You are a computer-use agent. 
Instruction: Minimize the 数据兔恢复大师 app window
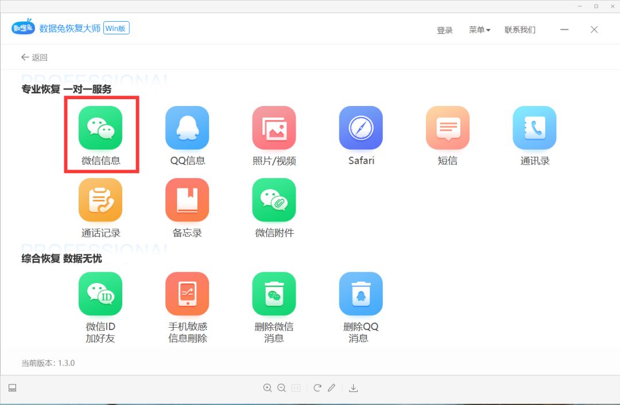click(x=564, y=30)
